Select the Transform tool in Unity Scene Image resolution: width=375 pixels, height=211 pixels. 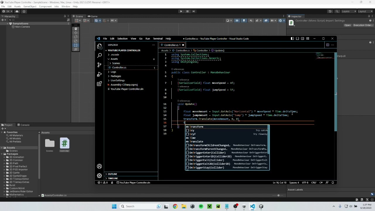(x=76, y=49)
